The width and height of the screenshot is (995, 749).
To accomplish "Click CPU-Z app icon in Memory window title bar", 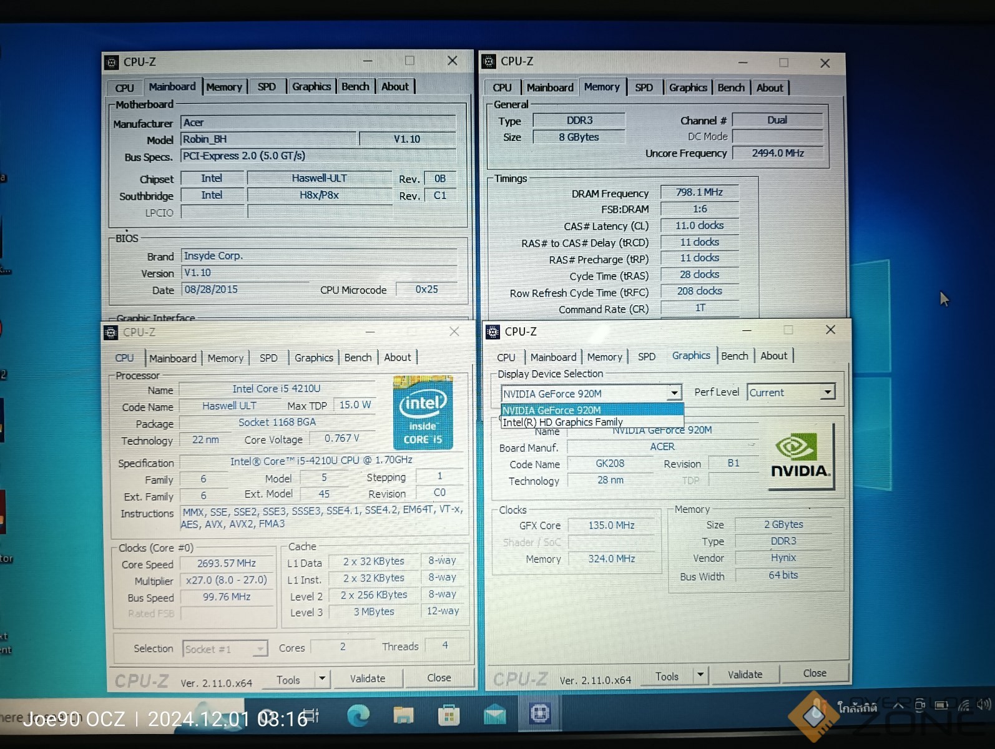I will coord(489,62).
